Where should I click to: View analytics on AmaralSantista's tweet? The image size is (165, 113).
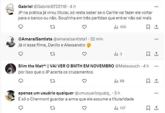tap(118, 54)
